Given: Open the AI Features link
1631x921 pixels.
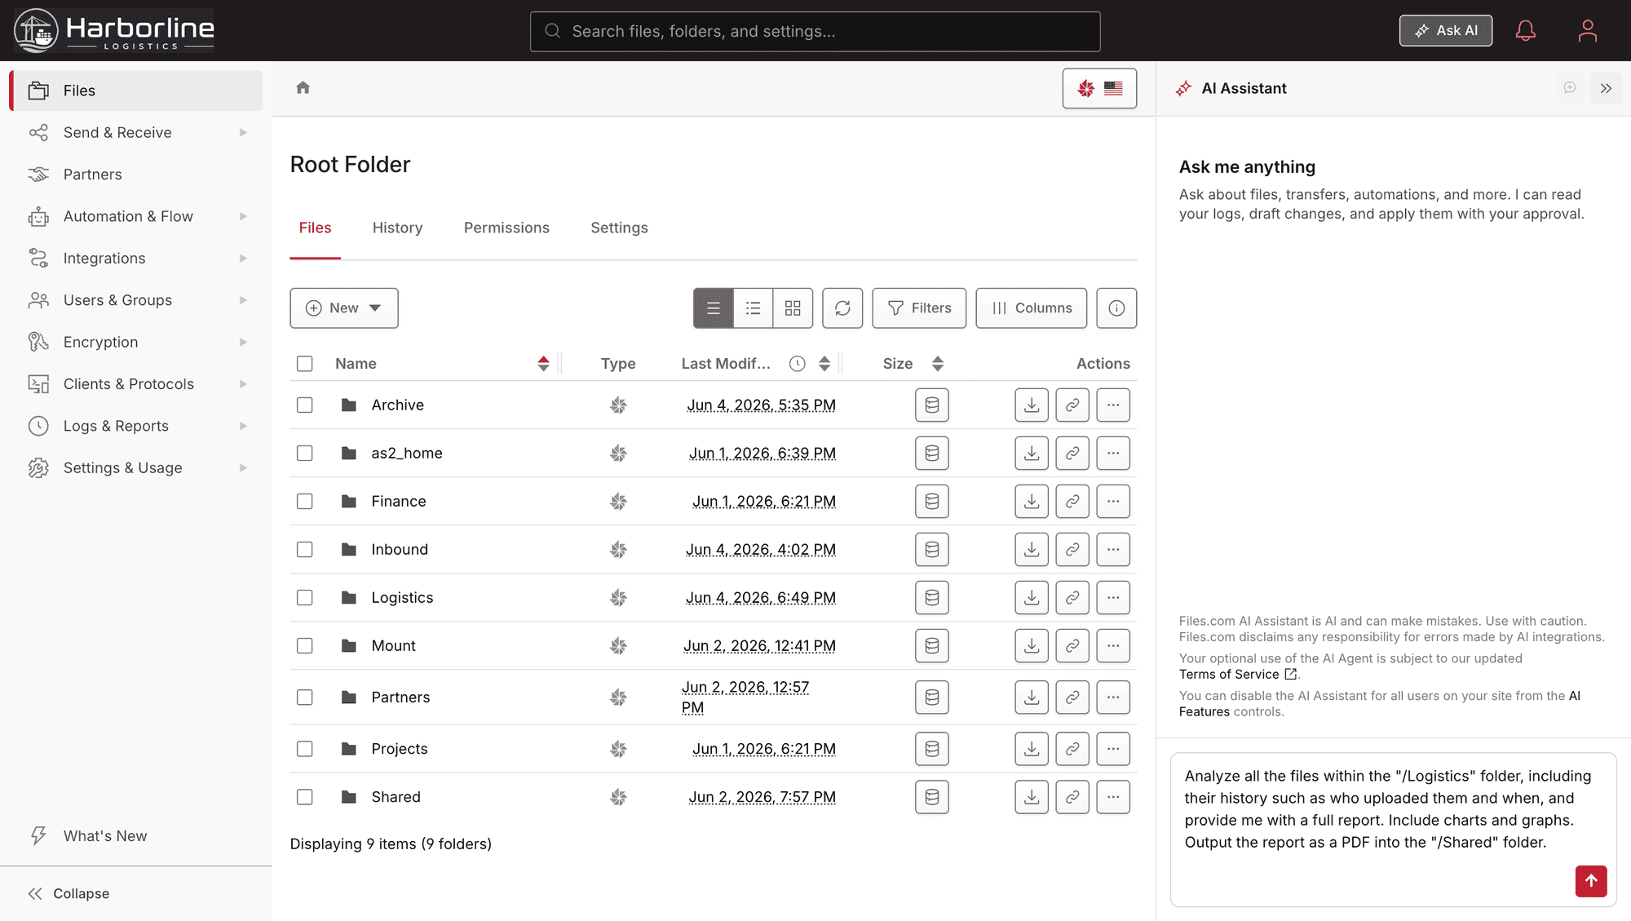Looking at the screenshot, I should tap(1380, 704).
